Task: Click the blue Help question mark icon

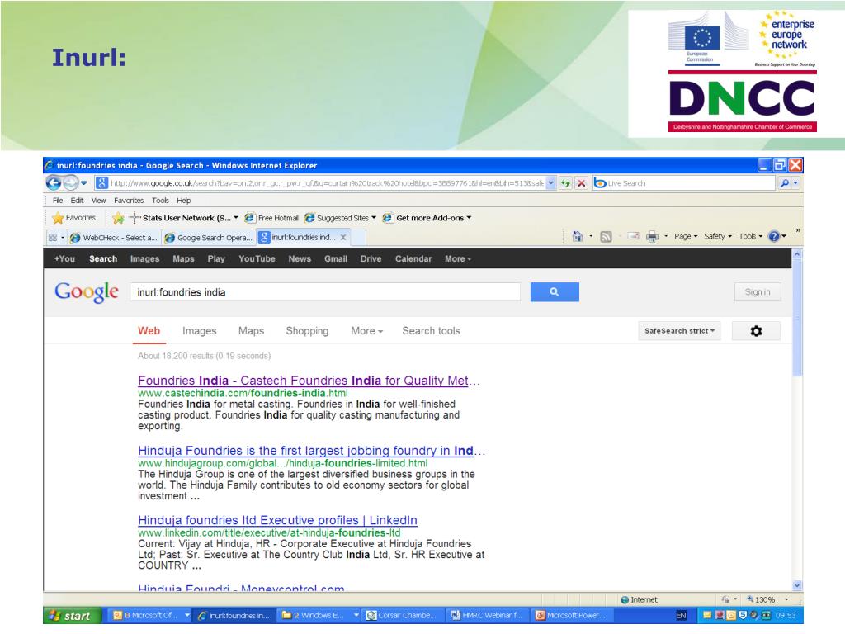Action: point(774,236)
